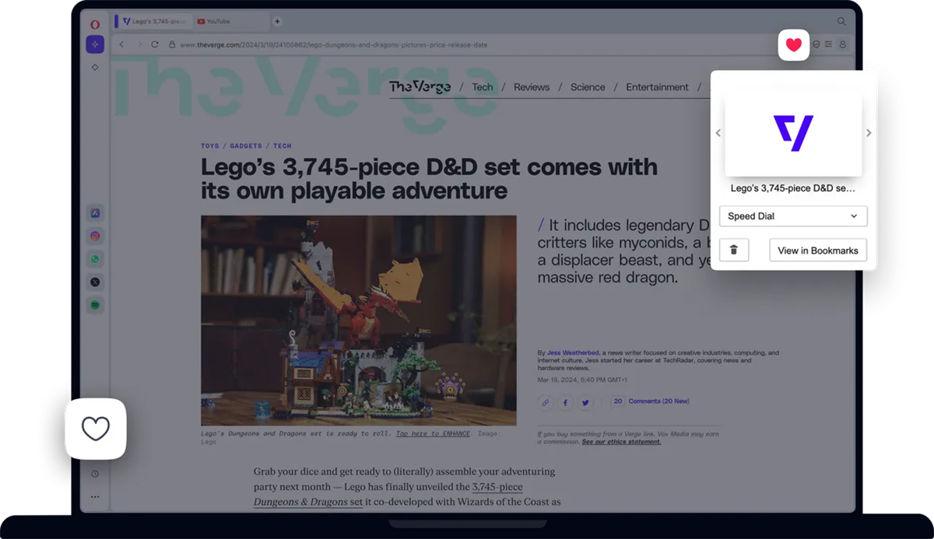This screenshot has height=539, width=934.
Task: Open History from the sidebar clock icon
Action: pyautogui.click(x=95, y=474)
